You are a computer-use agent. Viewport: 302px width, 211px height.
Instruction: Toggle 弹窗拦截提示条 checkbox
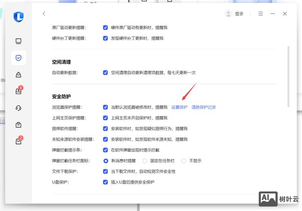[x=105, y=150]
